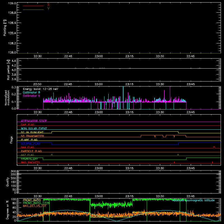
Task: Click the GAP_FLAG label
Action: pyautogui.click(x=27, y=125)
